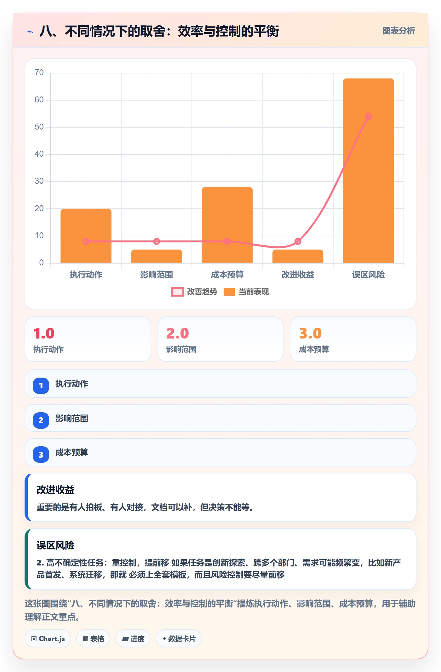Click the number 3 badge icon

click(x=41, y=455)
